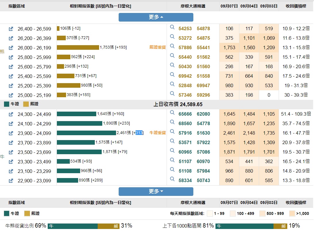The height and width of the screenshot is (233, 314).
Task: Click the 09月07日 column header
Action: click(229, 6)
